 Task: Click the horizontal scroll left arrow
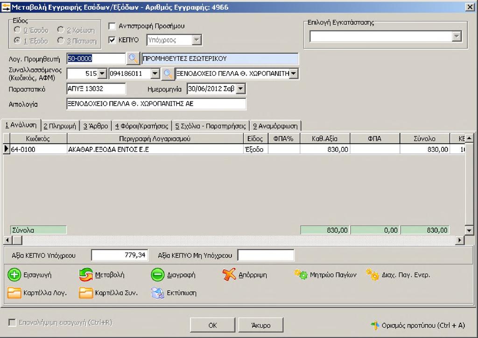click(x=7, y=240)
